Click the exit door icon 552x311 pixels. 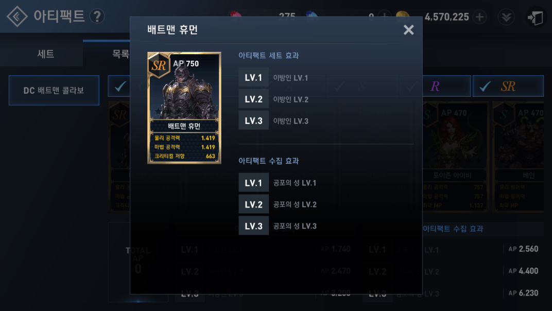535,18
